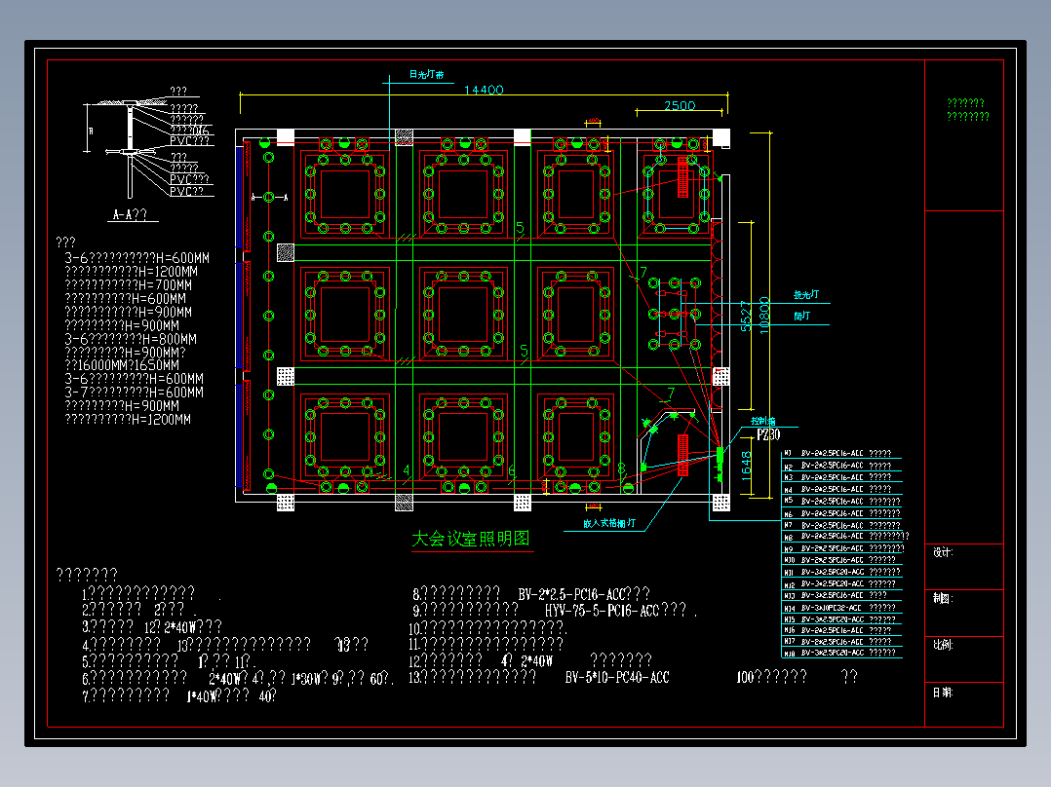Click the 制图: title block field
This screenshot has width=1051, height=787.
click(x=943, y=598)
